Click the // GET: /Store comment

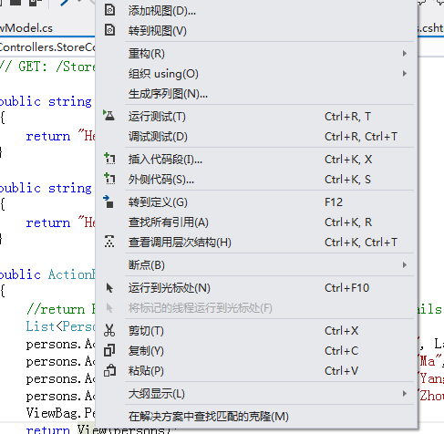(47, 67)
